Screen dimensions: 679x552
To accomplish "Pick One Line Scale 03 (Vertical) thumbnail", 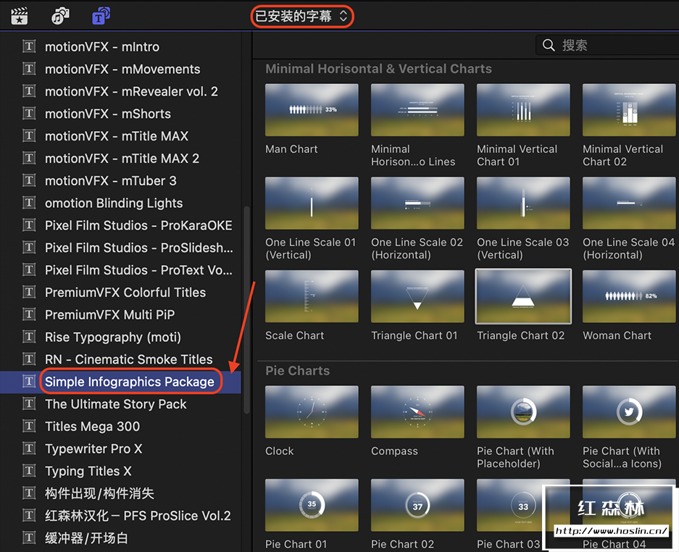I will (x=523, y=203).
